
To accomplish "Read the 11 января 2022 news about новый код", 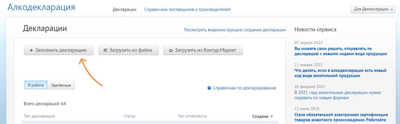I will 340,73.
